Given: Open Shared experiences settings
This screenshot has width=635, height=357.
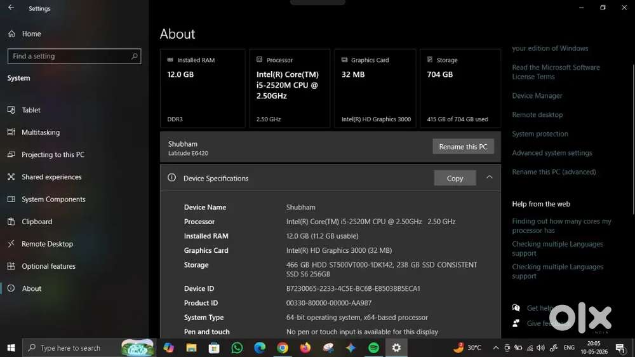Looking at the screenshot, I should click(x=44, y=177).
